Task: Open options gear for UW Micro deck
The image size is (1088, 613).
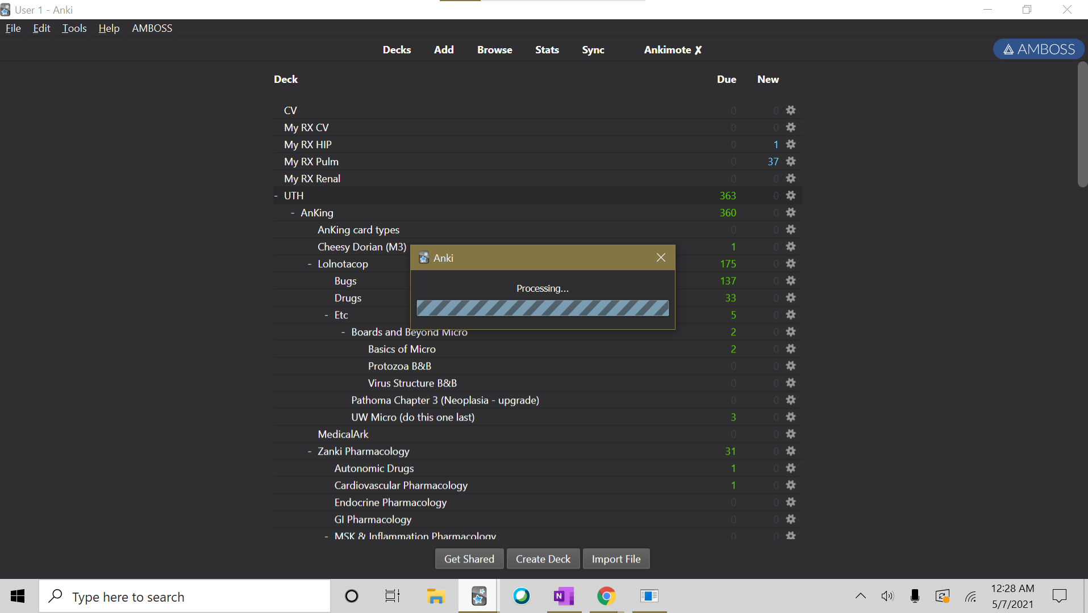Action: click(790, 417)
